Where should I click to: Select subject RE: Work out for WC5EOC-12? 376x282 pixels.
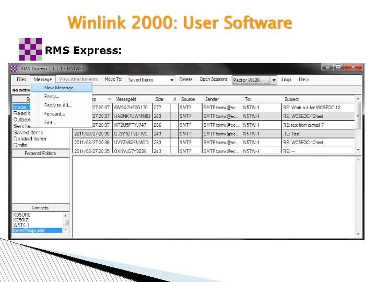pos(311,108)
